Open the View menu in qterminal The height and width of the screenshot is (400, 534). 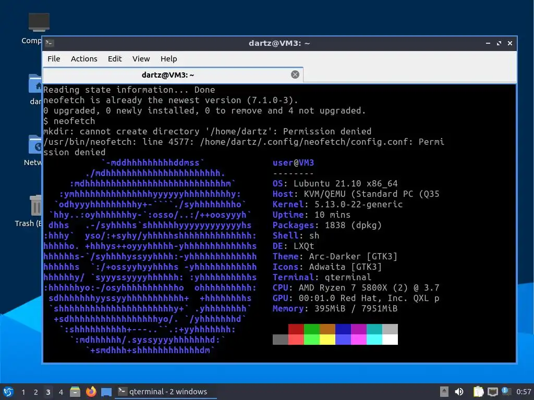(x=141, y=59)
